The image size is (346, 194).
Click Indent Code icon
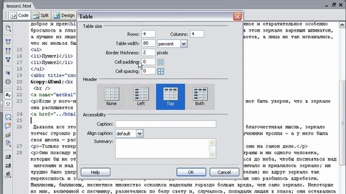click(8, 157)
